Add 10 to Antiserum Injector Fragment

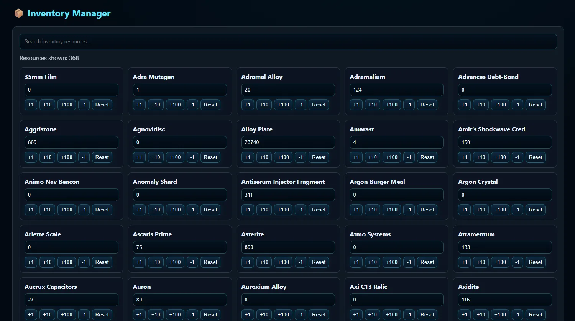[x=264, y=210]
